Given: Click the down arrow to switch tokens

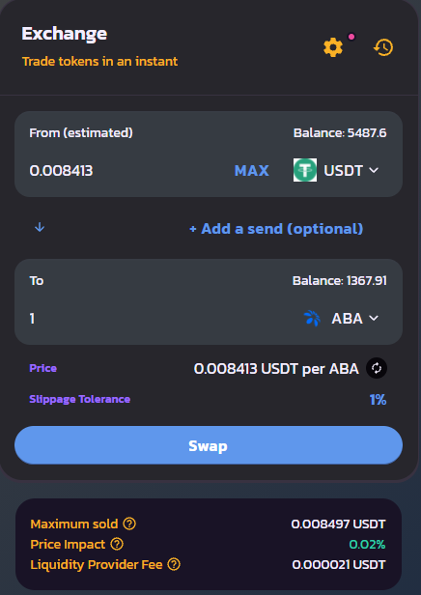Looking at the screenshot, I should [40, 227].
